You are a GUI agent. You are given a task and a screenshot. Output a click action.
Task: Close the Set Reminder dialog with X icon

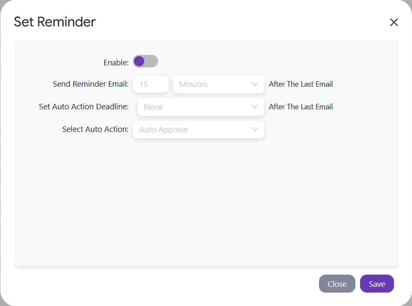(394, 22)
